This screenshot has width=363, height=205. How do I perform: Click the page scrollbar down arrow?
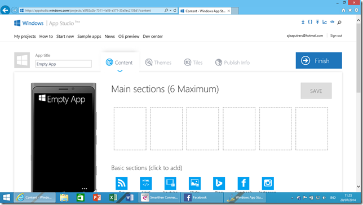(x=358, y=186)
